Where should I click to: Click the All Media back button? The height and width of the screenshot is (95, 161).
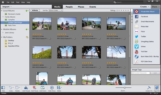(x=35, y=10)
